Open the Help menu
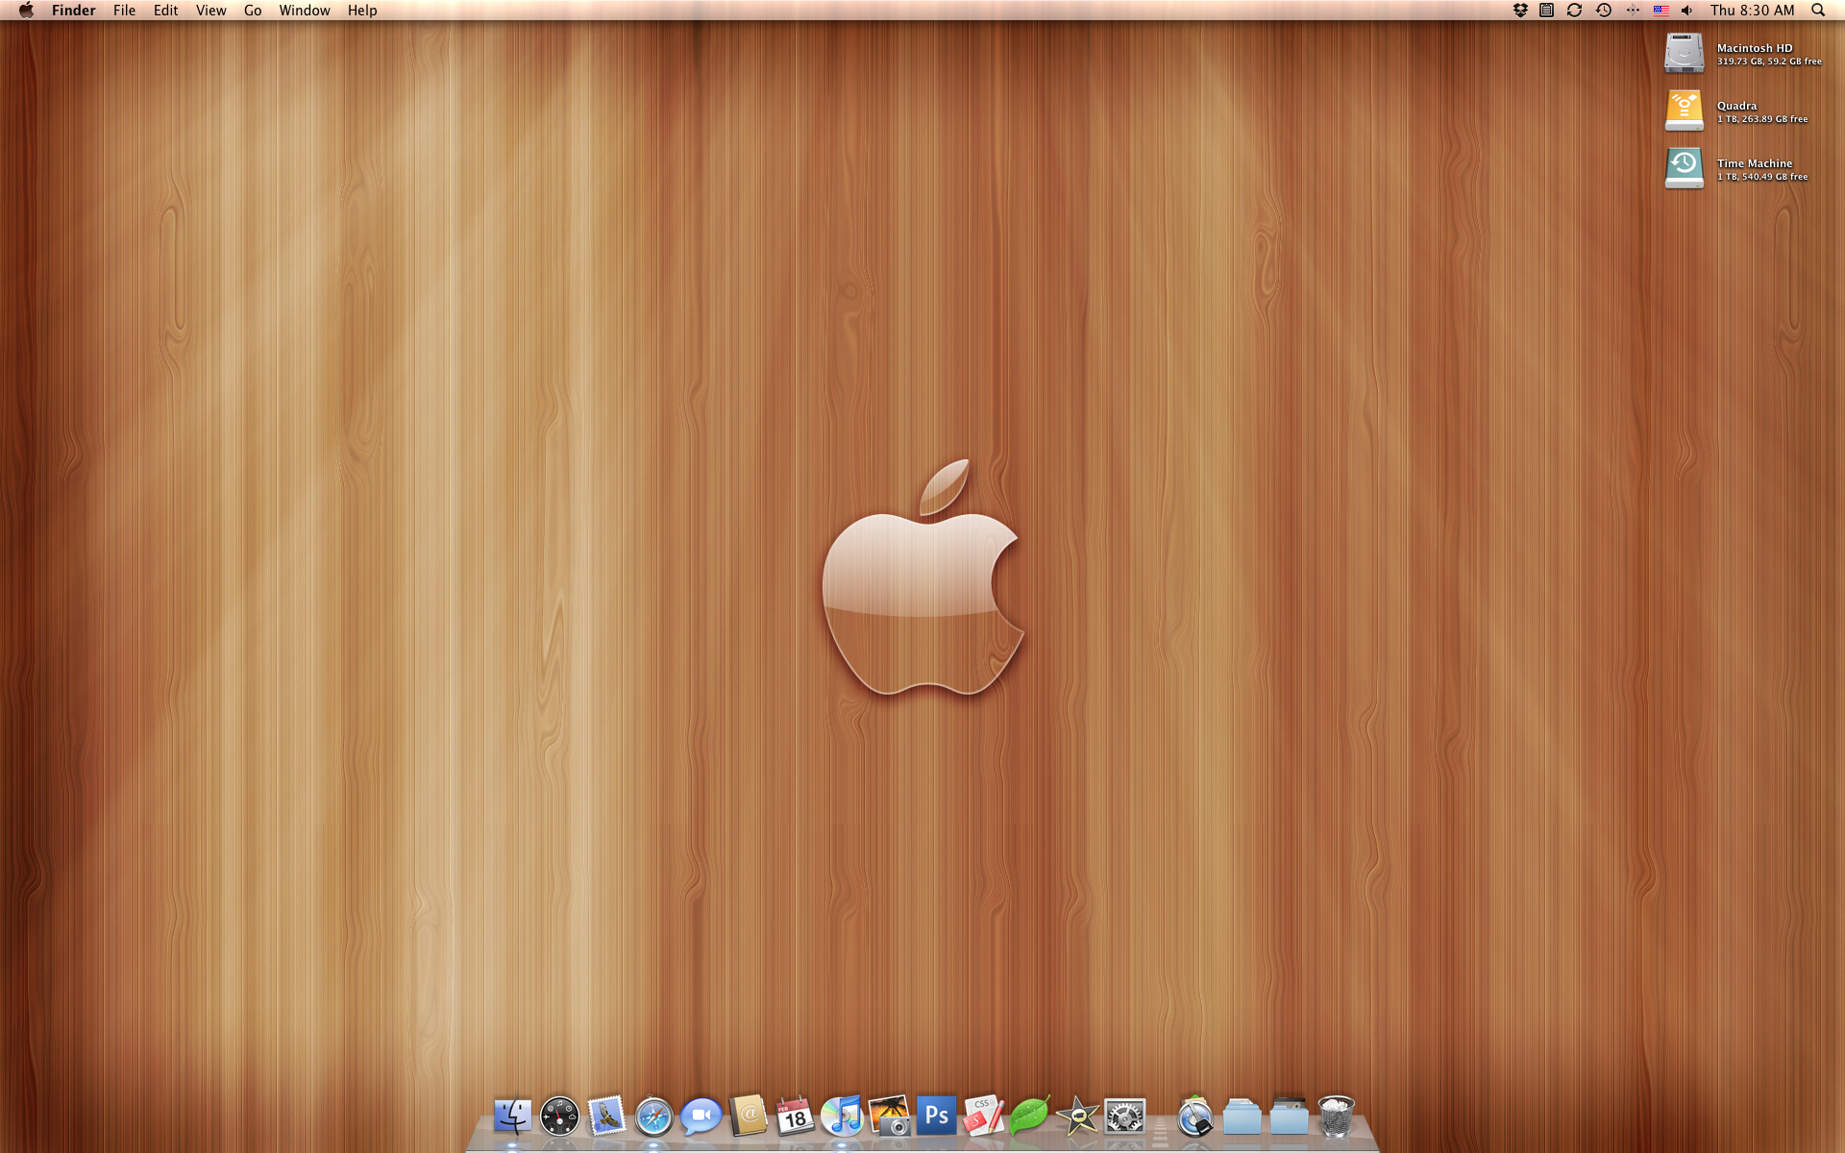This screenshot has width=1845, height=1153. [362, 11]
